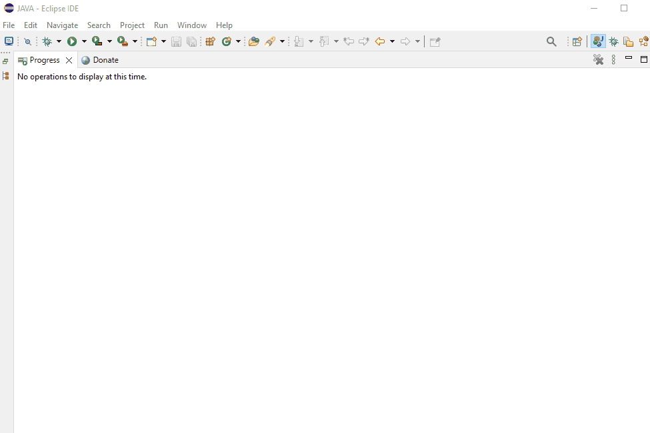Maximize the Progress view panel
650x433 pixels.
(x=643, y=59)
